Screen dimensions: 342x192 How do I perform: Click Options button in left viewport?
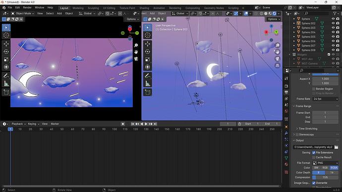pos(133,19)
